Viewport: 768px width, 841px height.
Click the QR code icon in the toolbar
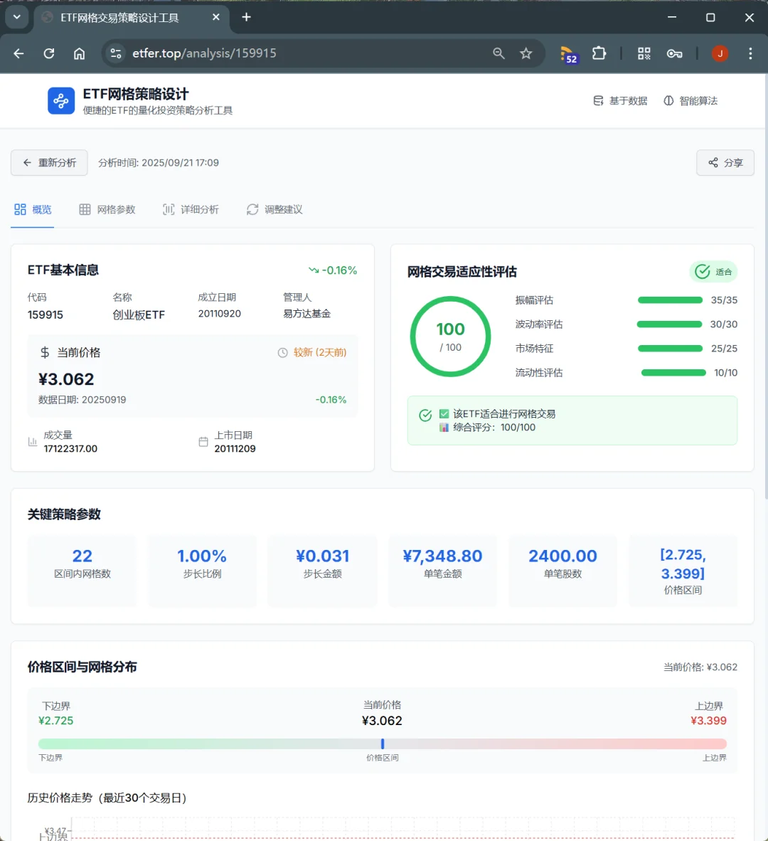click(644, 53)
